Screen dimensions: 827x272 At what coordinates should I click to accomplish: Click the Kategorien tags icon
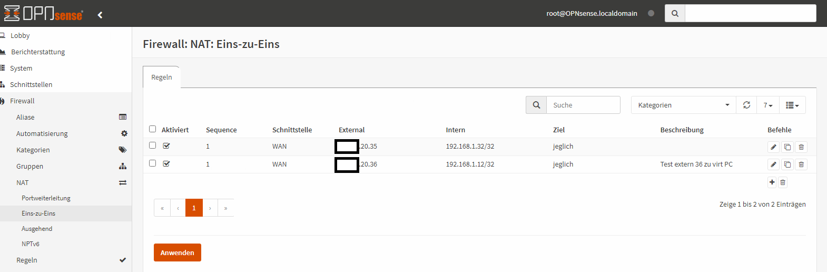(x=123, y=150)
